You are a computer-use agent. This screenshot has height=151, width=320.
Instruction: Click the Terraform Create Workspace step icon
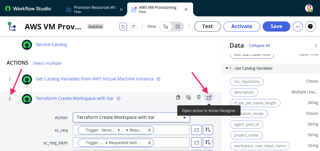click(27, 99)
